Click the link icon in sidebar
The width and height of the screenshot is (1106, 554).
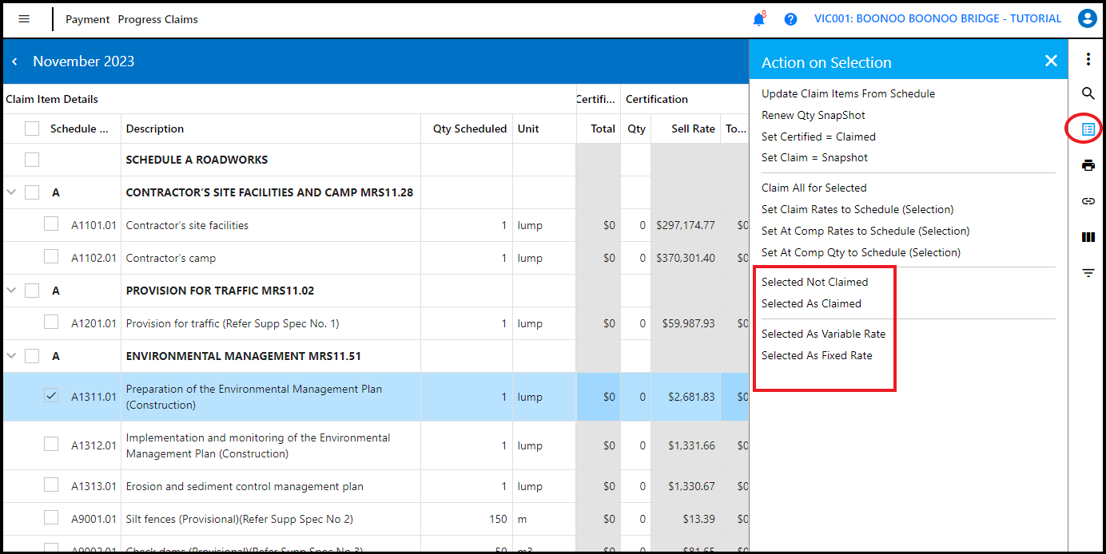click(x=1088, y=201)
